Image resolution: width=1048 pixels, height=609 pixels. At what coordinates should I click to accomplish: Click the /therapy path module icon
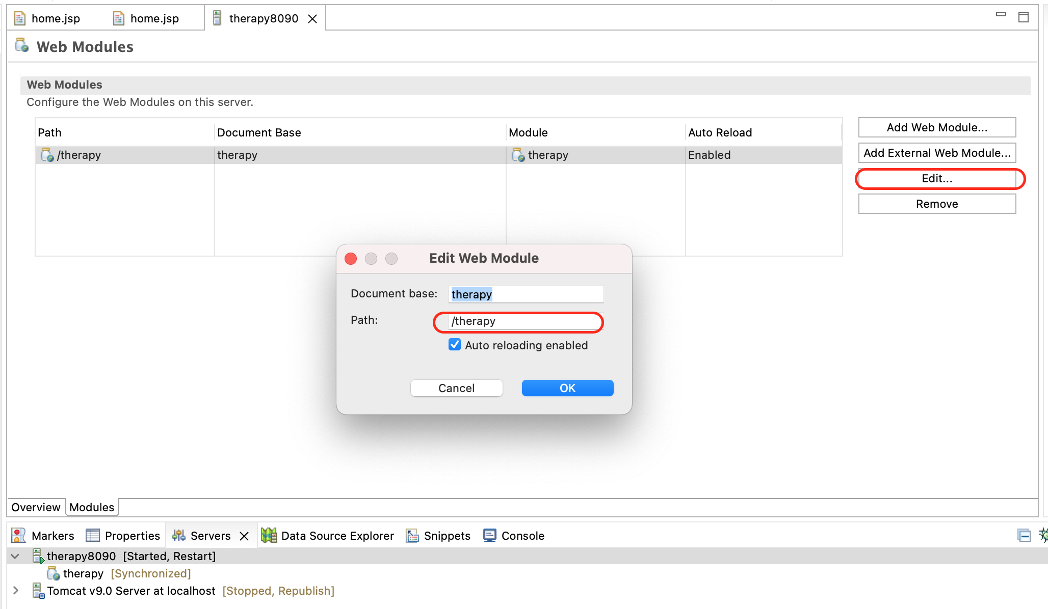(x=47, y=155)
